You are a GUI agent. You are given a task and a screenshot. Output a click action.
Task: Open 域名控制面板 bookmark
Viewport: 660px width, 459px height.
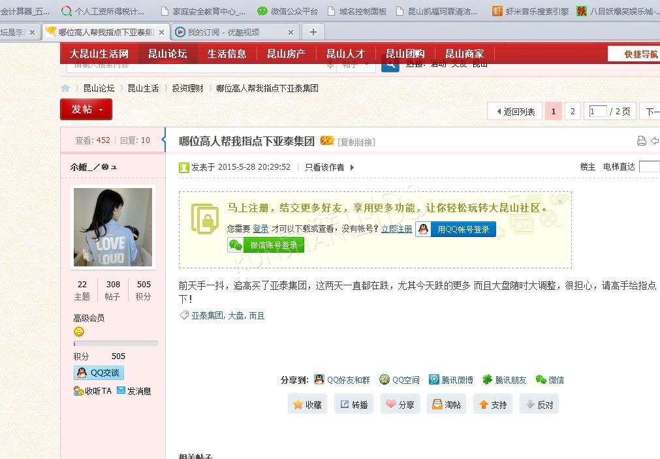357,11
